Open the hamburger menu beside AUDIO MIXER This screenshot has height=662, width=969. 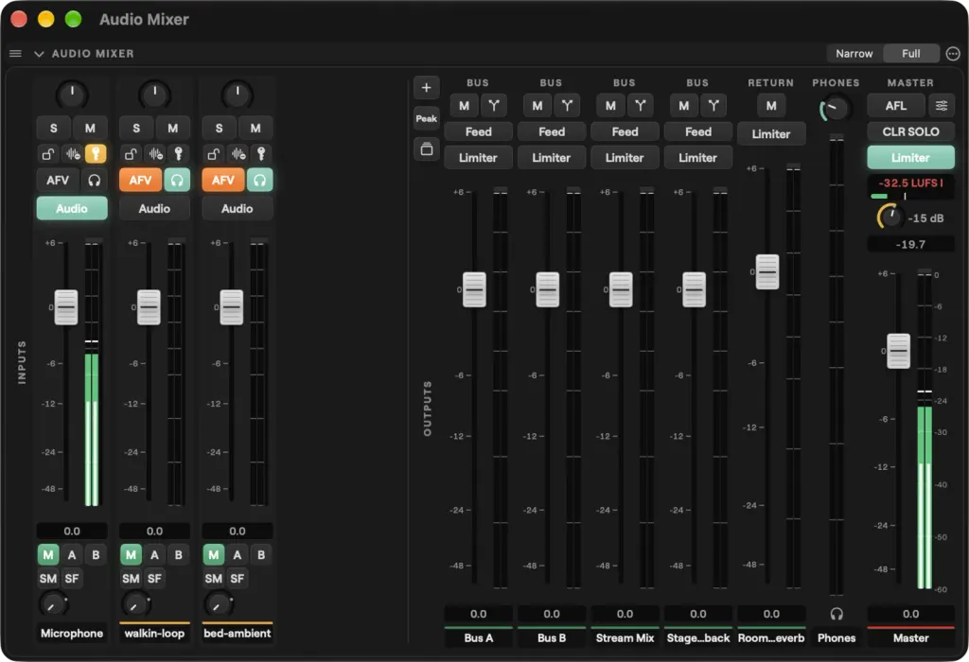coord(15,54)
